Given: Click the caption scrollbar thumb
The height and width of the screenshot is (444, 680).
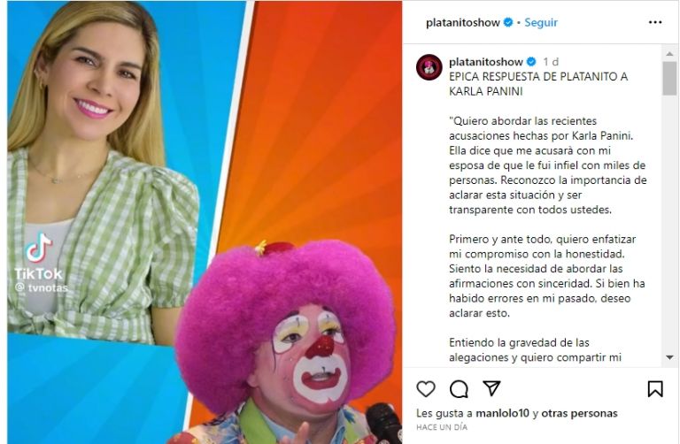Looking at the screenshot, I should click(x=669, y=78).
